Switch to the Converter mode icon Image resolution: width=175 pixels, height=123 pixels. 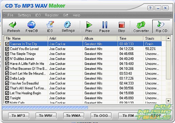(141, 25)
